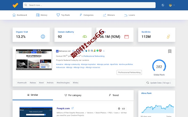188x117 pixels.
Task: Click the #design blogs hashtag
Action: (x=79, y=68)
